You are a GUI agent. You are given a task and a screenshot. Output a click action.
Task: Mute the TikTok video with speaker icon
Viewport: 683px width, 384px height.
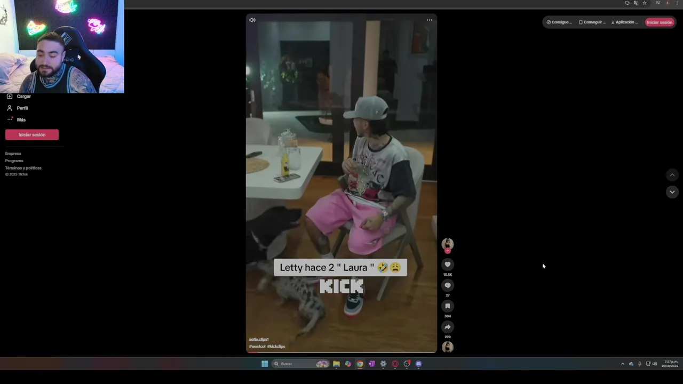pos(252,20)
